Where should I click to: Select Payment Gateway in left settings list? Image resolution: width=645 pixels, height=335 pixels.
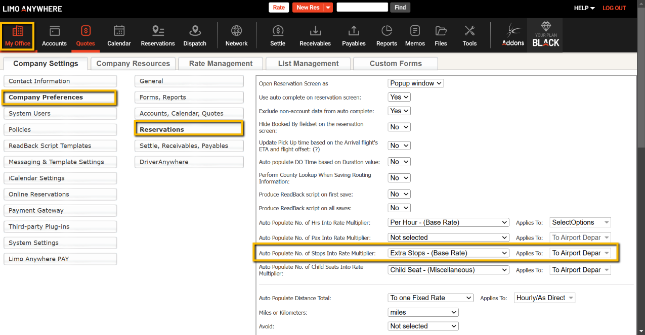pos(60,211)
